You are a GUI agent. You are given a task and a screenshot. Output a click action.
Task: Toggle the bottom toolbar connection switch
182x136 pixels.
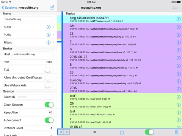(x=149, y=132)
